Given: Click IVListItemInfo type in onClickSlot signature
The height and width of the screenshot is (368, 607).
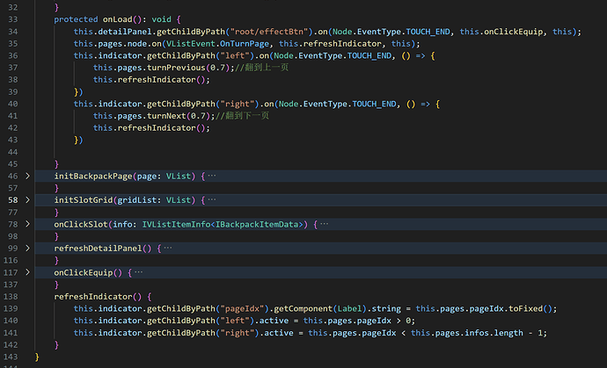Looking at the screenshot, I should [x=176, y=224].
